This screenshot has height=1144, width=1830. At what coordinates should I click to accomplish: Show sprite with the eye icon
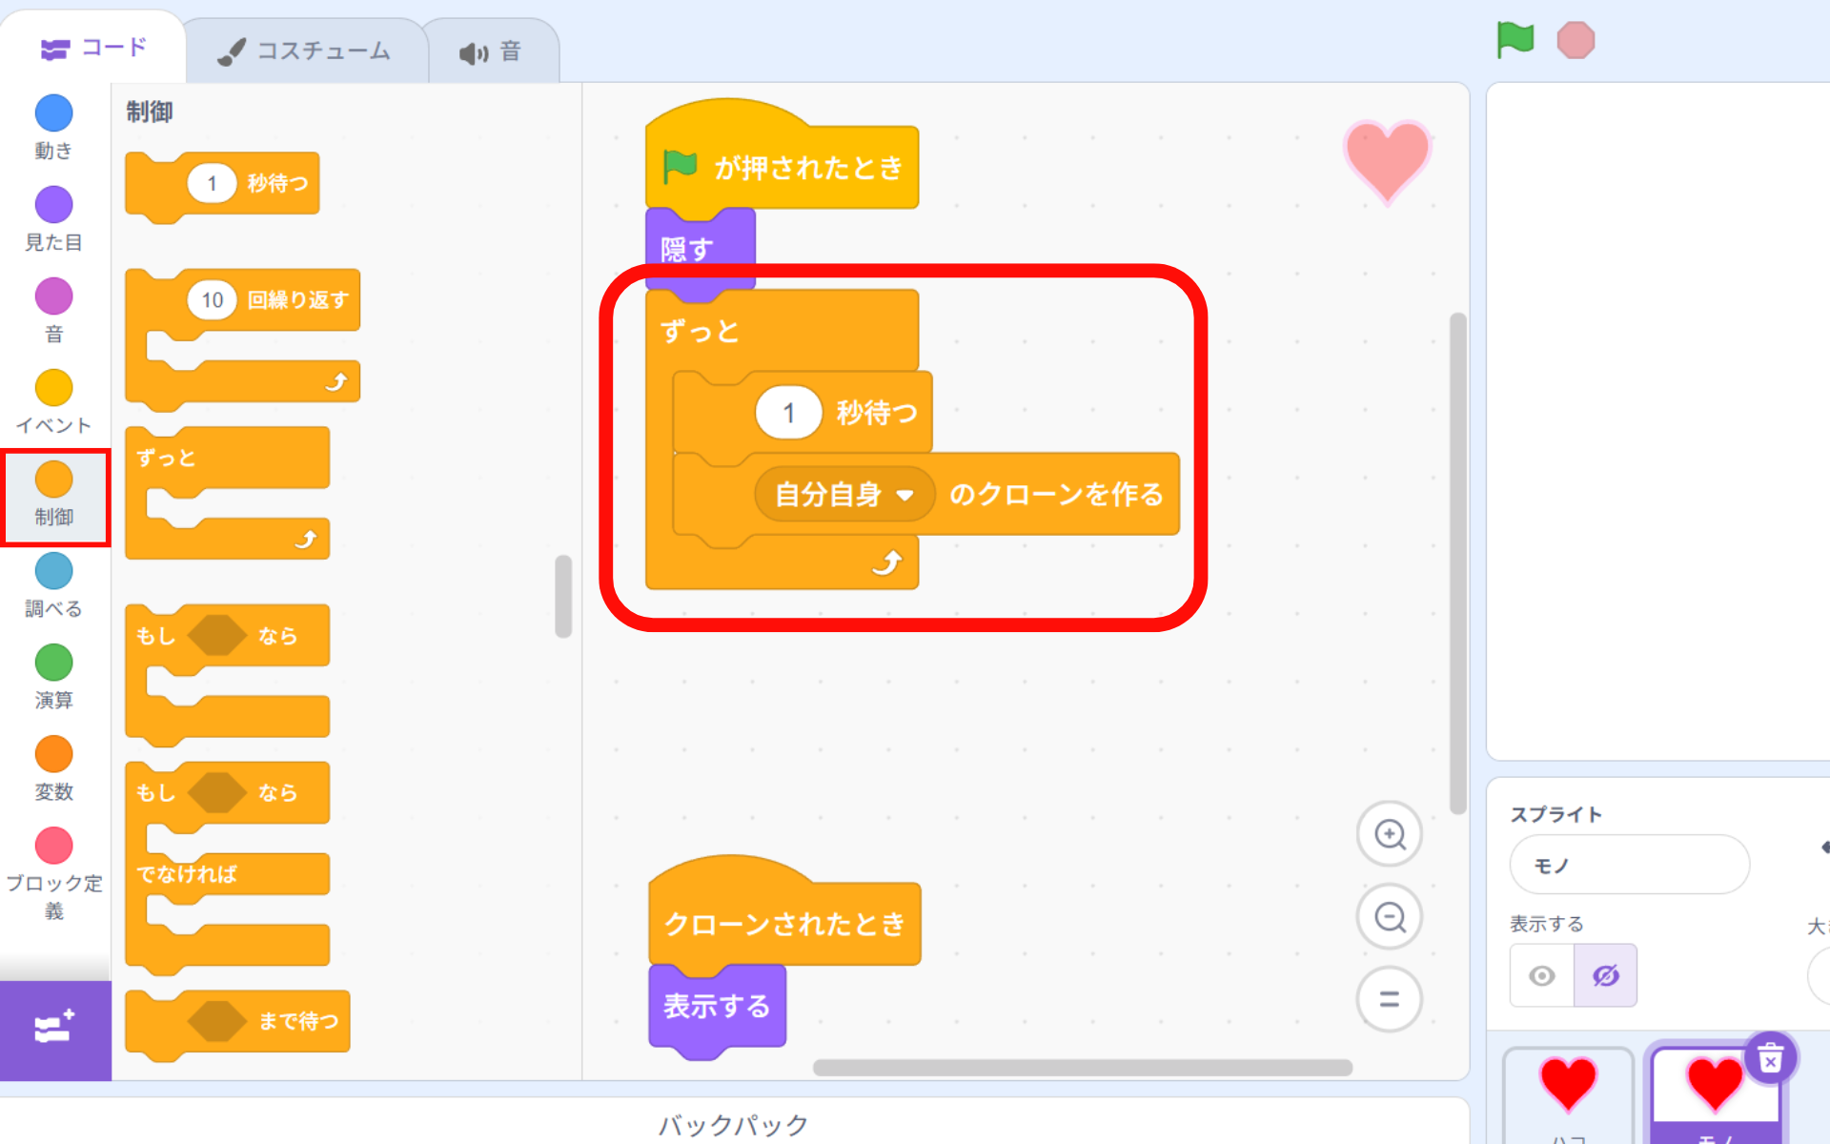click(x=1541, y=975)
